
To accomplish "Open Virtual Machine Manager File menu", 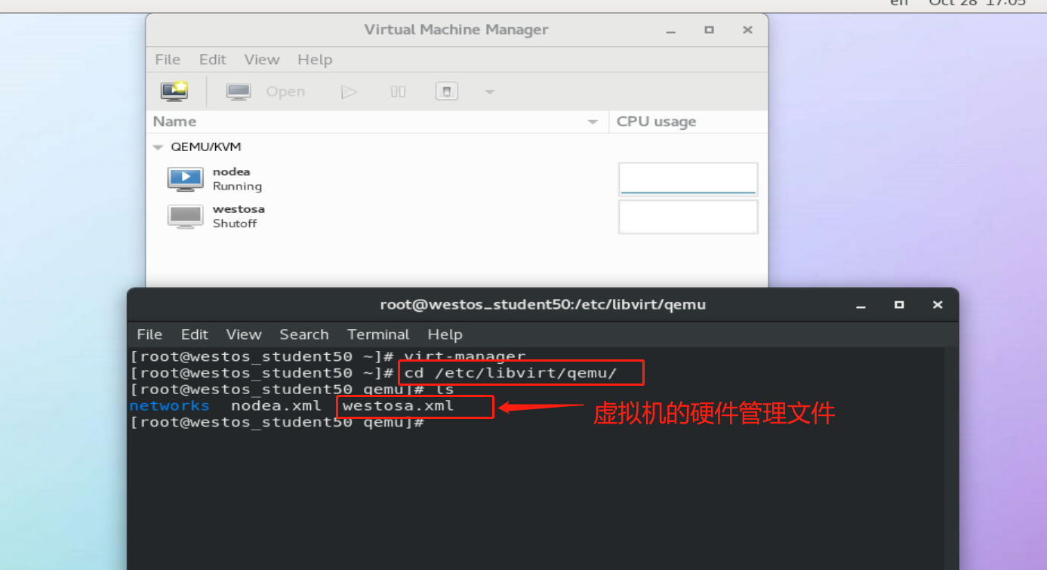I will [x=168, y=60].
